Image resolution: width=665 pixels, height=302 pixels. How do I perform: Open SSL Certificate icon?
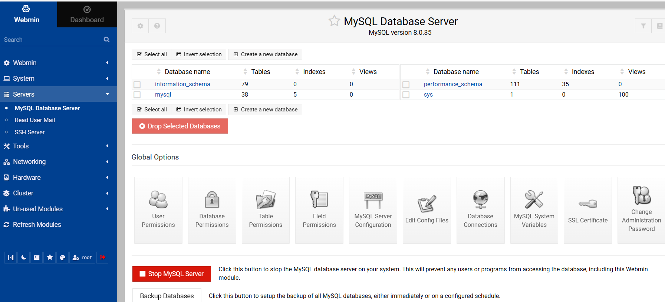pyautogui.click(x=588, y=210)
